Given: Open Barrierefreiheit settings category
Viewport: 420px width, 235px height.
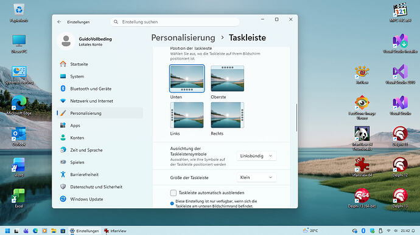Looking at the screenshot, I should point(100,174).
